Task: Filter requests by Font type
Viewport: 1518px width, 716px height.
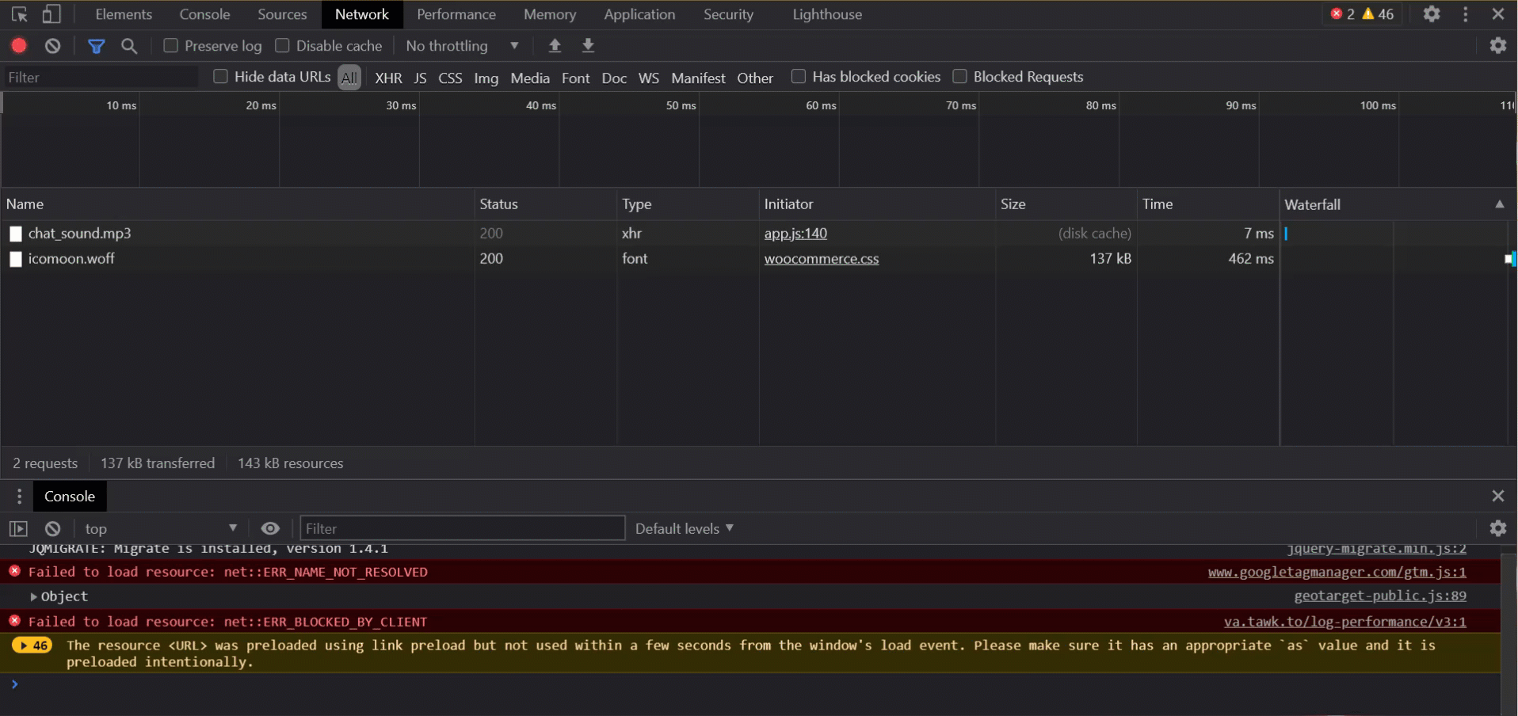Action: point(575,77)
